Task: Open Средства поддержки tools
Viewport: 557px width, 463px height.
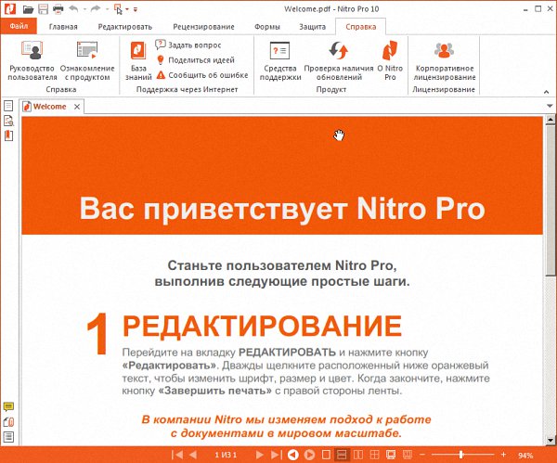Action: point(280,60)
